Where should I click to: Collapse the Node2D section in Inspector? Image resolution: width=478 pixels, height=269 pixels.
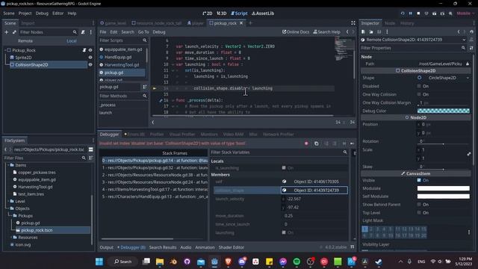[x=415, y=117]
